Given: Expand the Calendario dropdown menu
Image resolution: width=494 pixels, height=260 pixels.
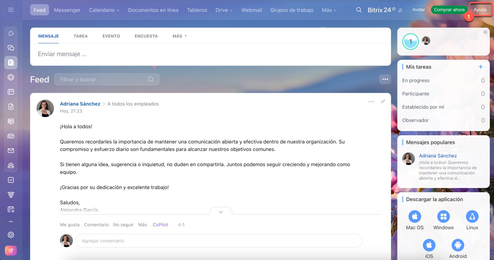Looking at the screenshot, I should [104, 10].
